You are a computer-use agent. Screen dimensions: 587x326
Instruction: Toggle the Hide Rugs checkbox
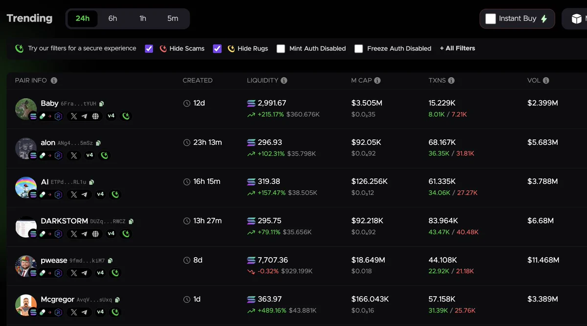click(x=217, y=48)
